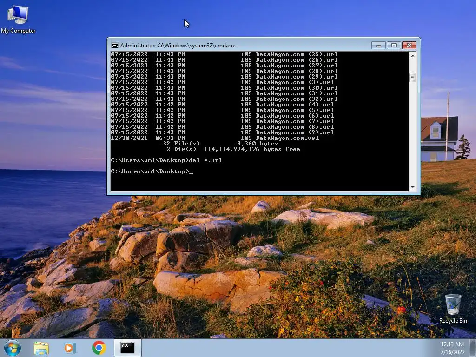Click the 12:13 AM taskbar clock
Image resolution: width=476 pixels, height=357 pixels.
pyautogui.click(x=452, y=348)
